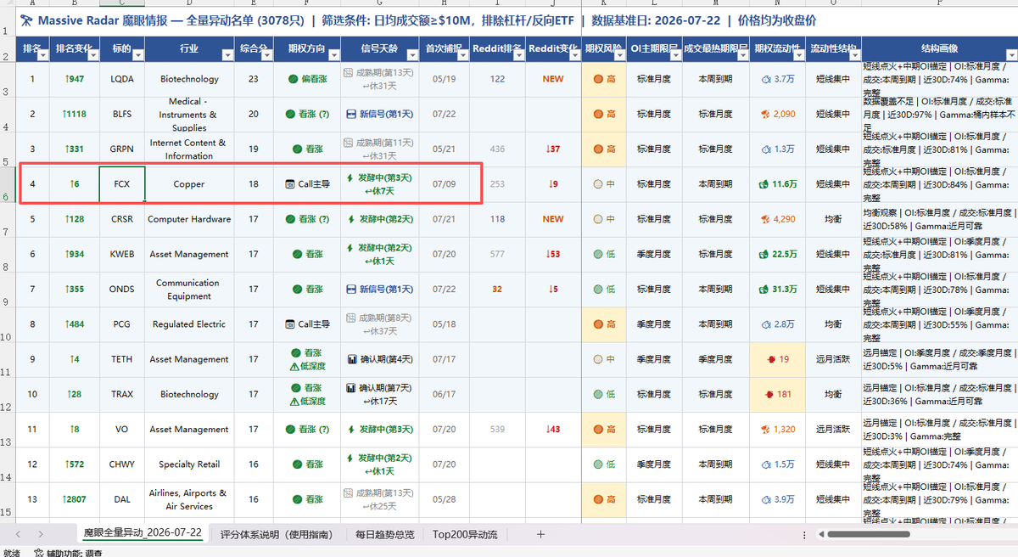Image resolution: width=1018 pixels, height=557 pixels.
Task: Switch to the Top200异动流 sheet tab
Action: pyautogui.click(x=465, y=534)
